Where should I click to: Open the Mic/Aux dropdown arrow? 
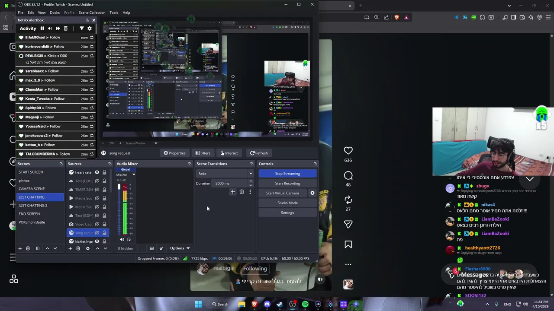(x=134, y=175)
